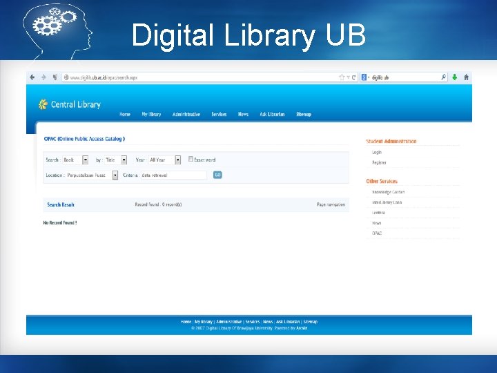The image size is (497, 373).
Task: Click the Criteria field containing data retrieval
Action: [x=174, y=175]
